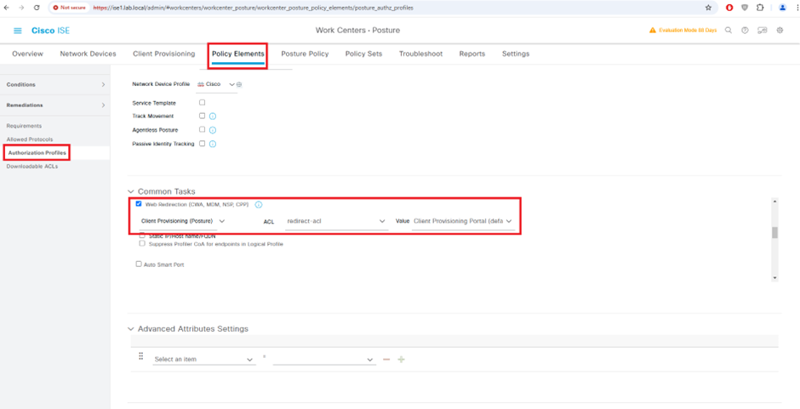Open the Client Provisioning (Posture) dropdown
The height and width of the screenshot is (409, 800).
182,221
